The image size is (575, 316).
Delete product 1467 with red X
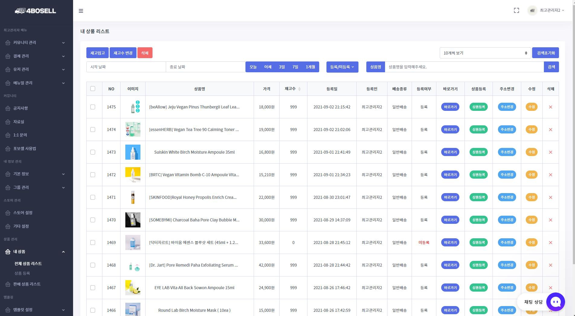coord(551,288)
